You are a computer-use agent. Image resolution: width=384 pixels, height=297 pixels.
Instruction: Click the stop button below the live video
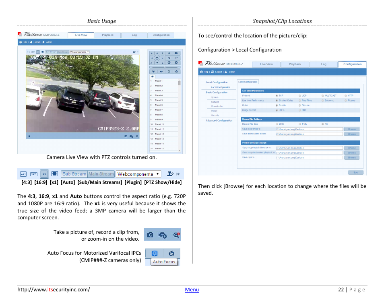pos(29,136)
